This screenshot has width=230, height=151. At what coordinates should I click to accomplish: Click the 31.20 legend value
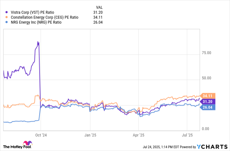click(x=98, y=12)
